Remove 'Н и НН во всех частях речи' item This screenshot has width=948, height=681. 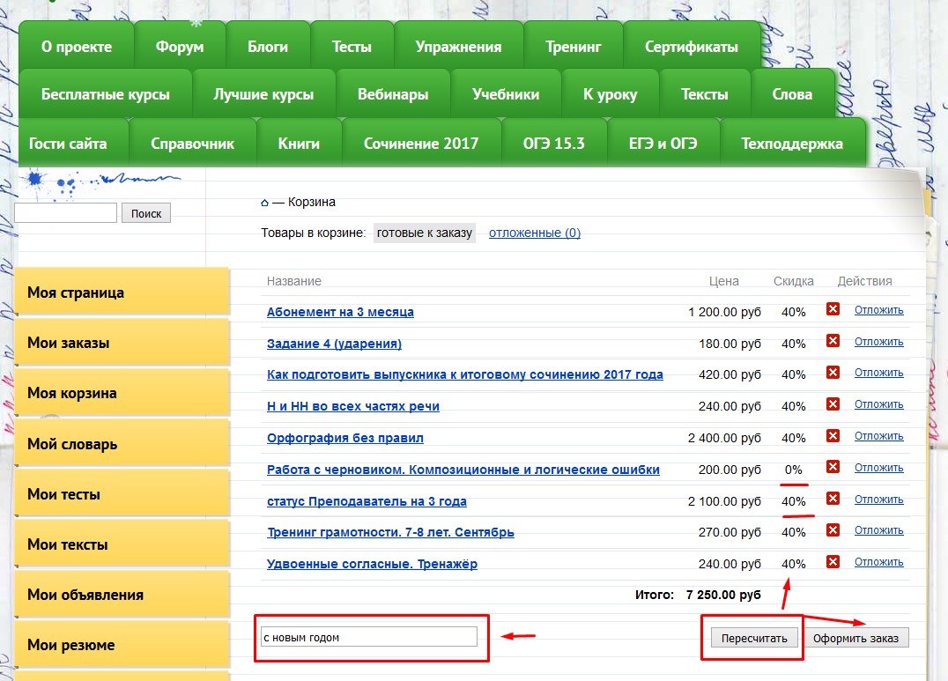(x=833, y=404)
